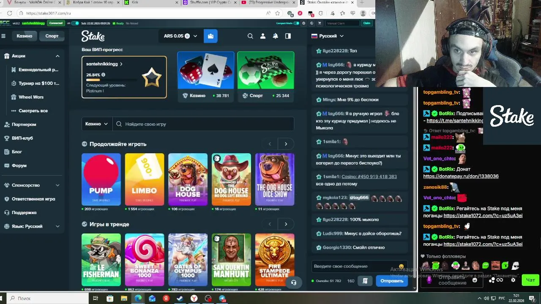This screenshot has width=541, height=304.
Task: Switch to the Спорт header tab
Action: [x=52, y=36]
